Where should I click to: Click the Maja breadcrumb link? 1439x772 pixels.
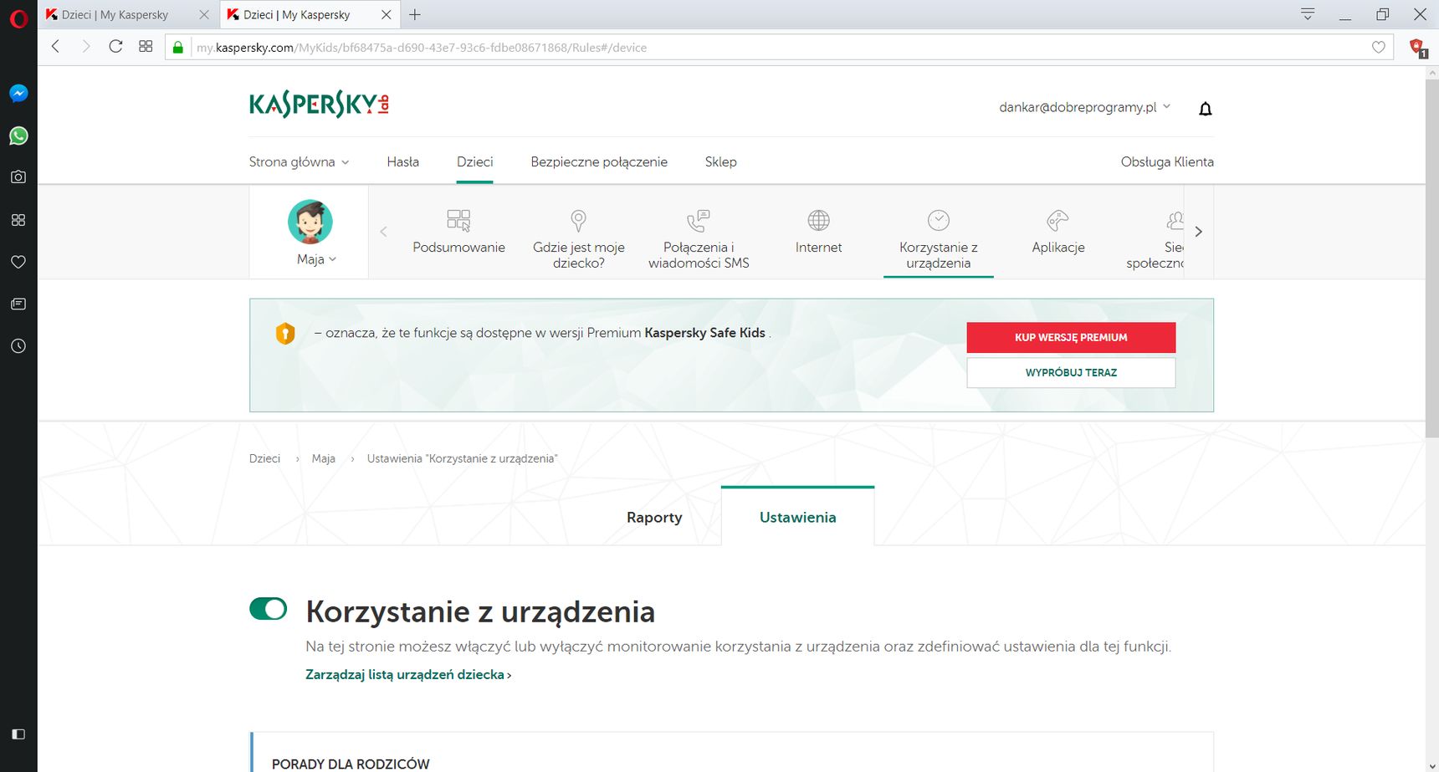point(324,459)
